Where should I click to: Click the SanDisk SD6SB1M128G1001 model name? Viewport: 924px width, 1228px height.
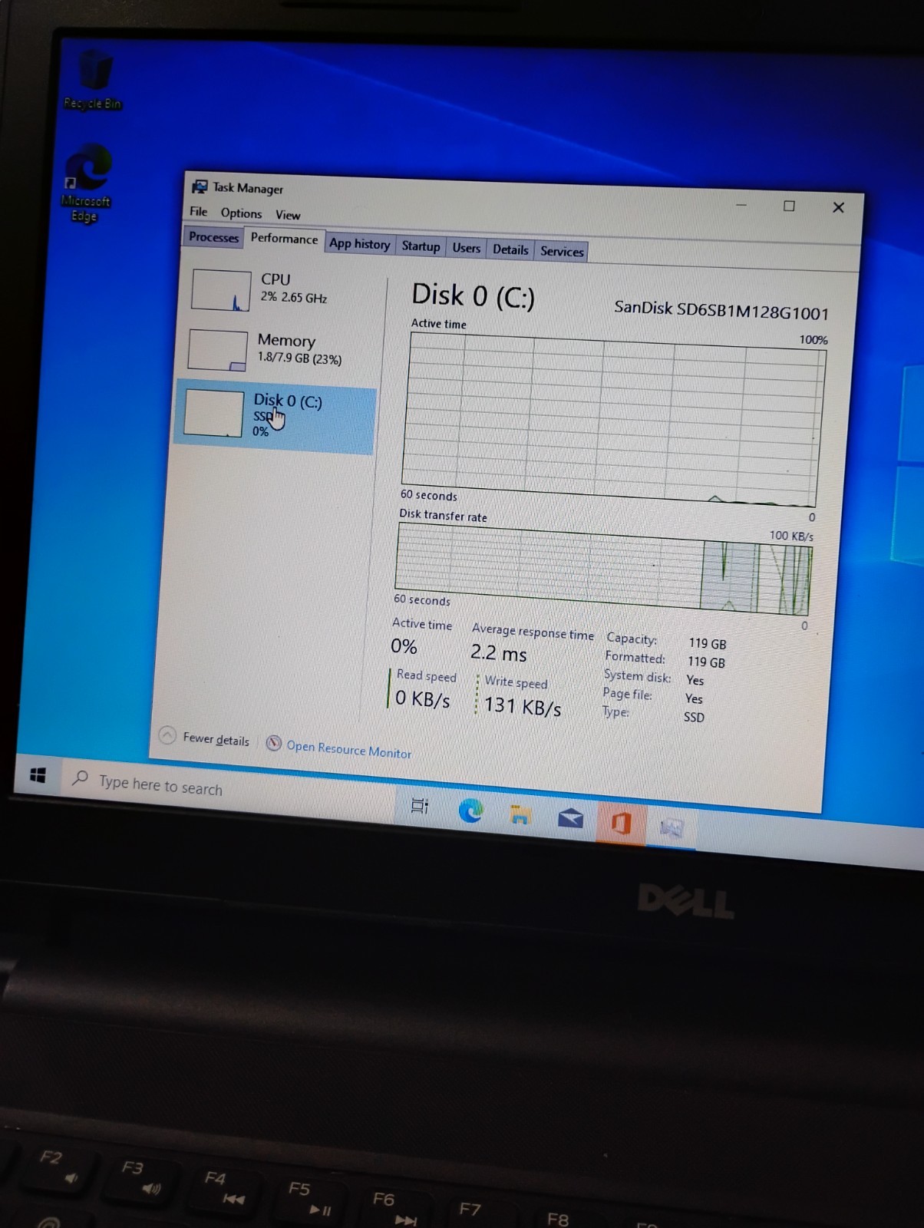pos(721,310)
